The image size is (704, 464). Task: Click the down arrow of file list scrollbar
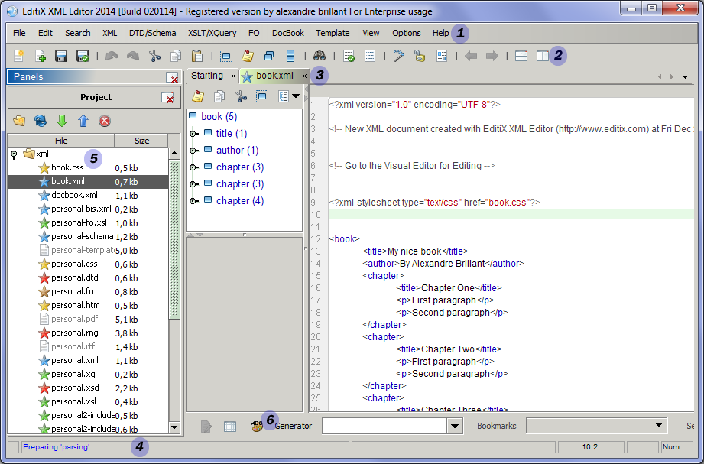(x=174, y=427)
